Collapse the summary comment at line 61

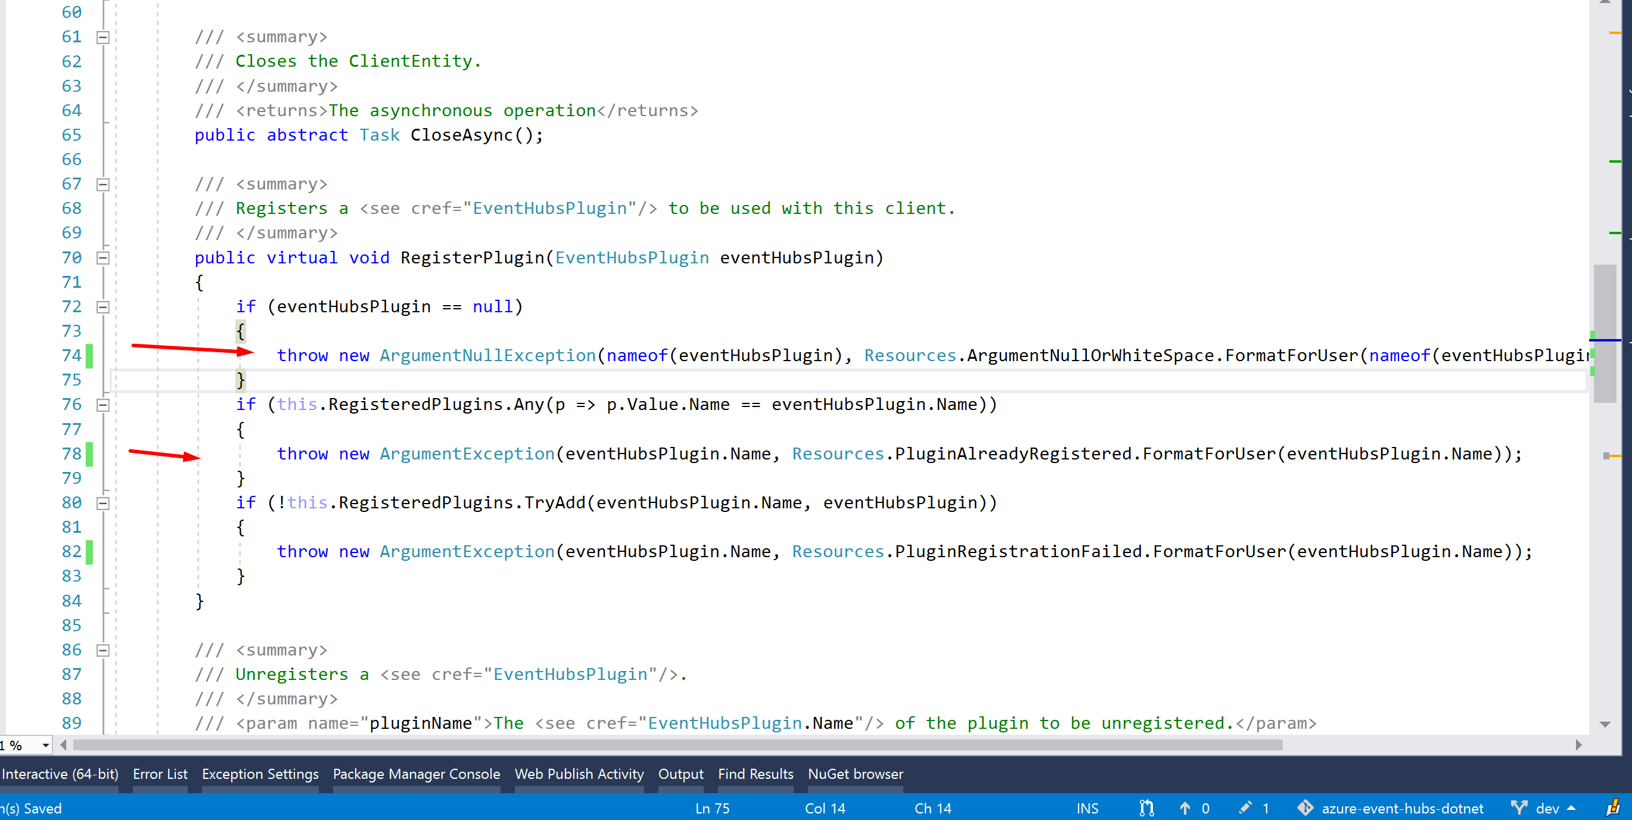click(102, 38)
